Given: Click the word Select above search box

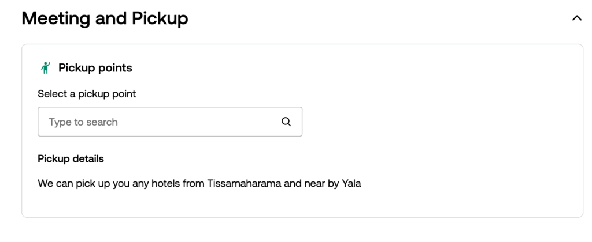Looking at the screenshot, I should click(52, 94).
